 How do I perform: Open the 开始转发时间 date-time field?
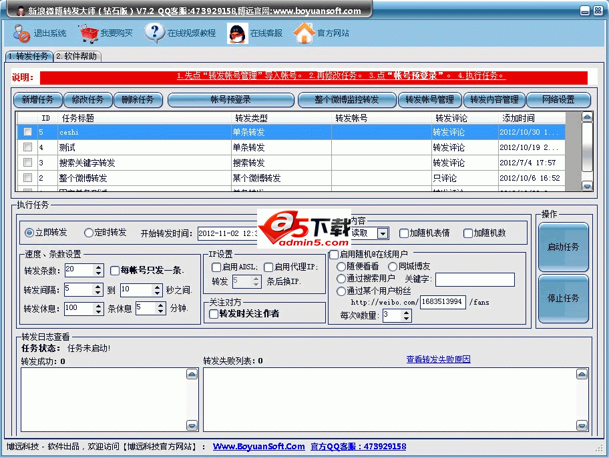tap(228, 233)
